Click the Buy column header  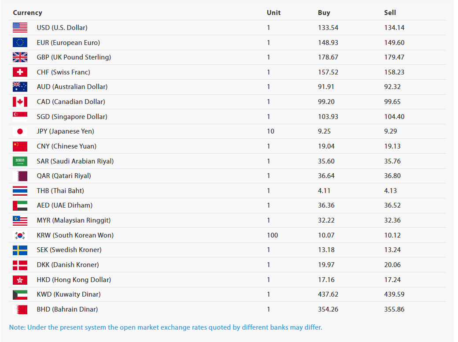tap(324, 13)
